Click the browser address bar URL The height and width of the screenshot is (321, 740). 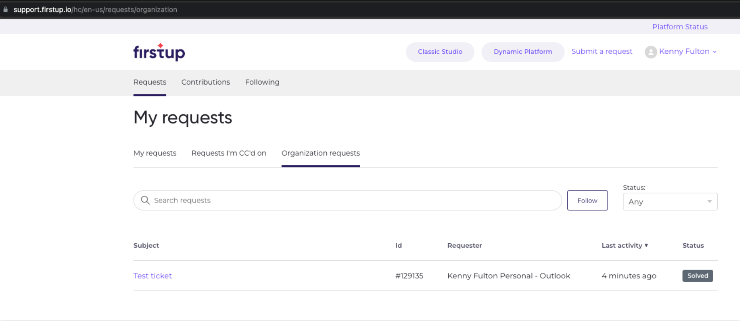tap(95, 10)
